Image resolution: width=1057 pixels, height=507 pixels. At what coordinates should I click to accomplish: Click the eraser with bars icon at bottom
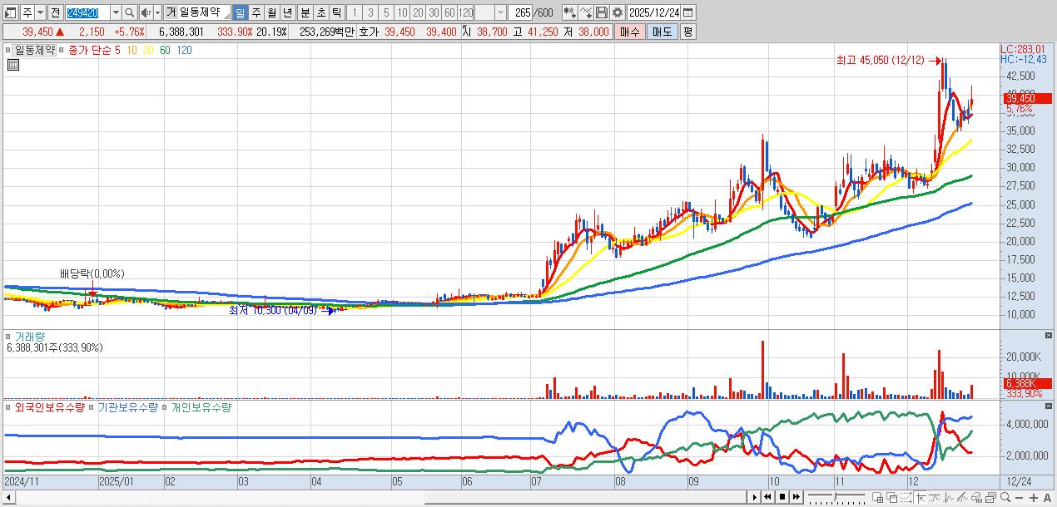(x=976, y=497)
